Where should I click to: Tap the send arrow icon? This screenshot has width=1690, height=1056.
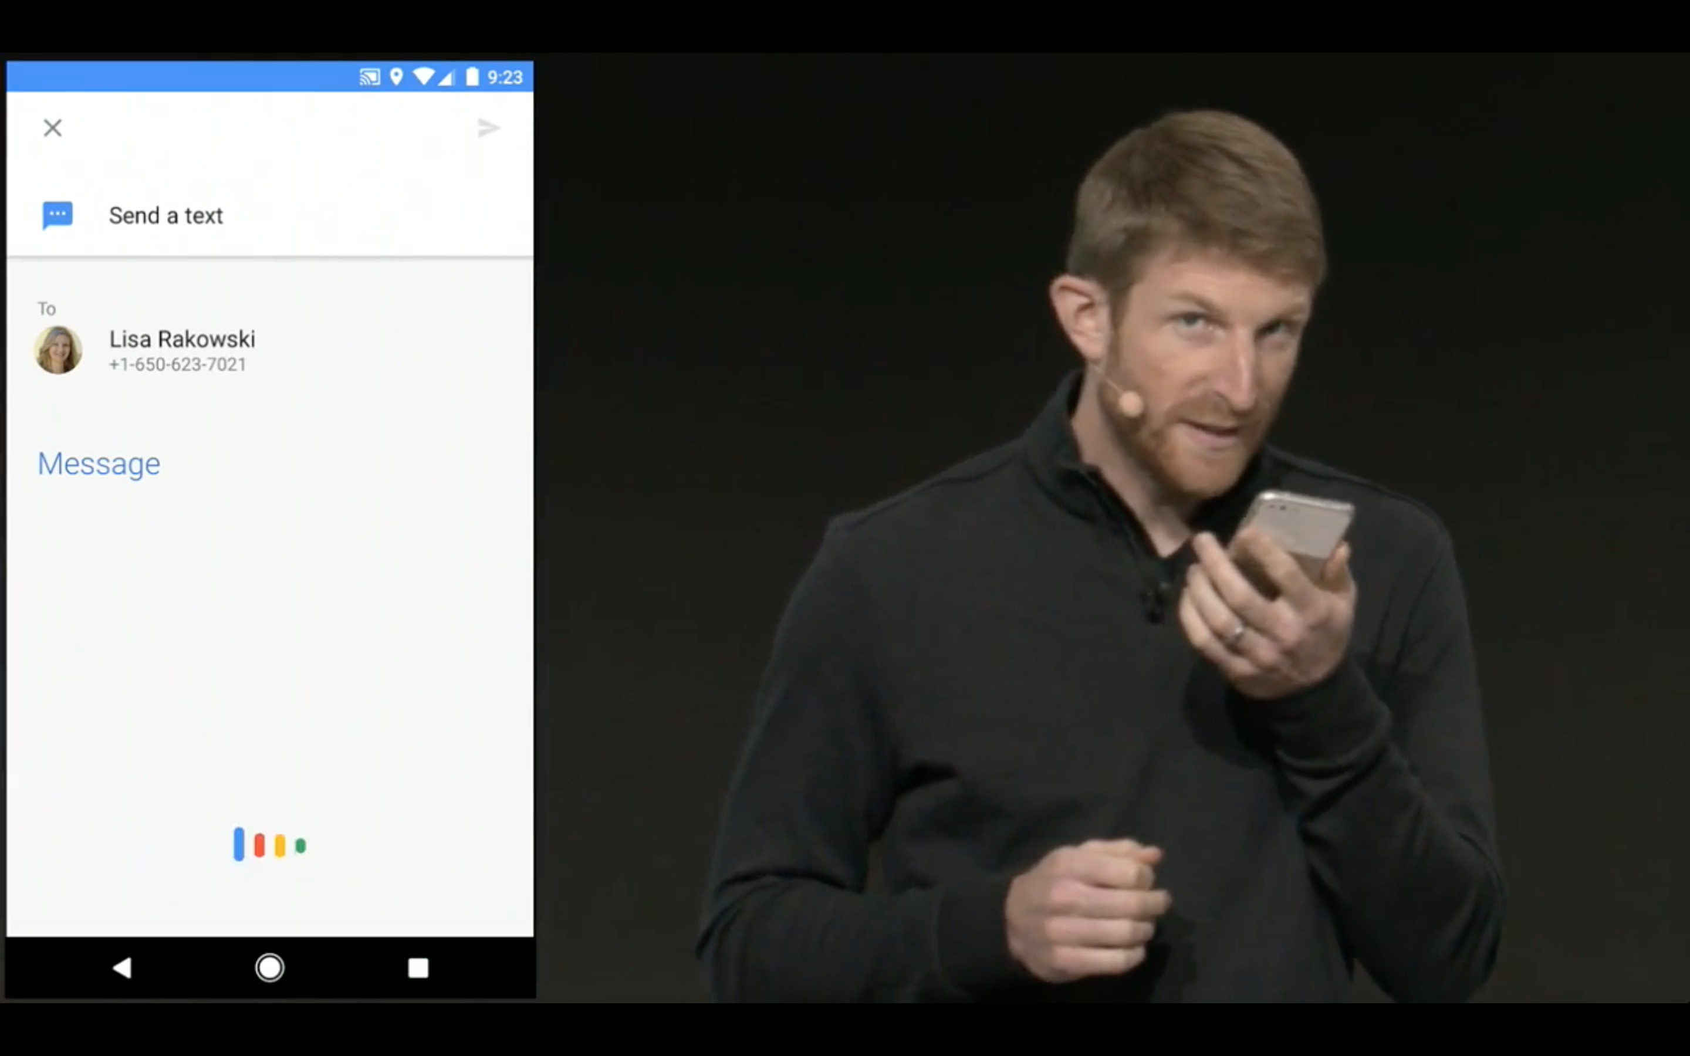pyautogui.click(x=488, y=128)
